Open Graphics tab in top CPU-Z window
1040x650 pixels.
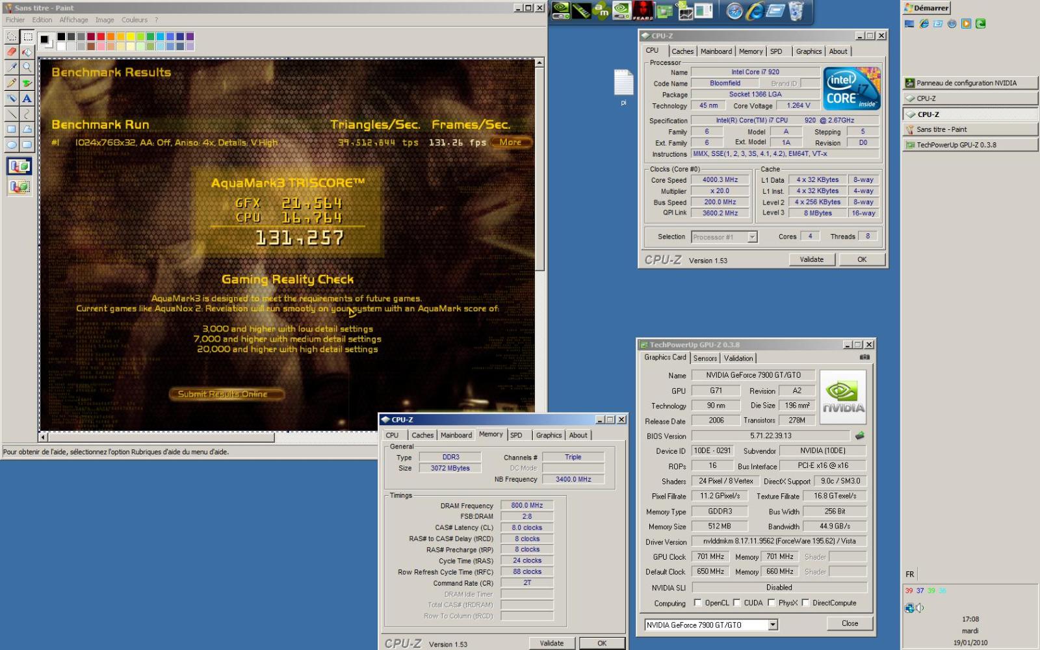[x=809, y=51]
